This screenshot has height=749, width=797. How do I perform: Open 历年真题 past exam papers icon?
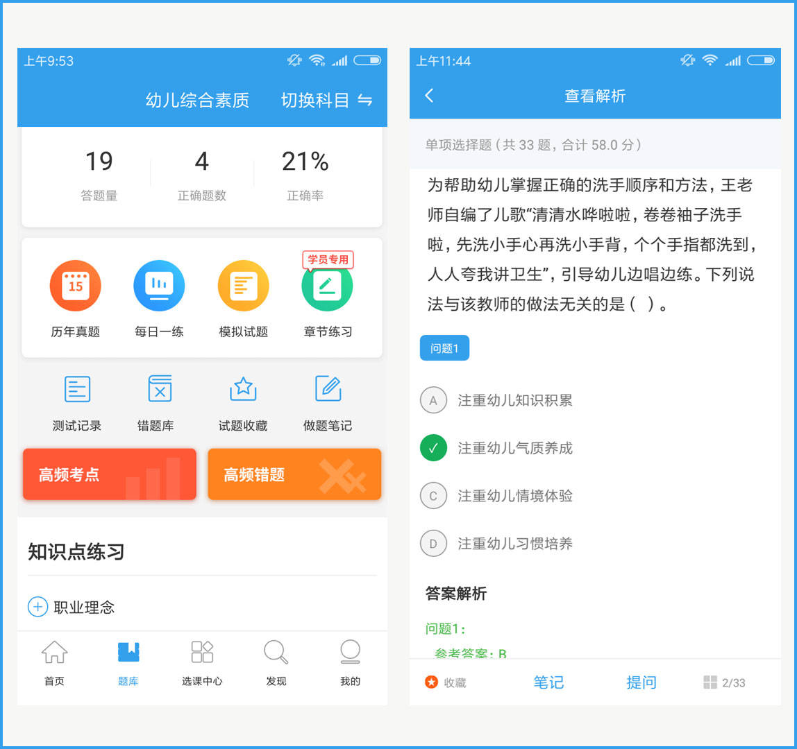(x=75, y=285)
